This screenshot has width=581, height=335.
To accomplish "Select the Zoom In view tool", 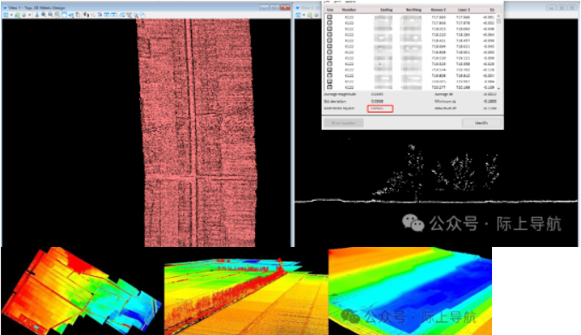I will (x=44, y=15).
